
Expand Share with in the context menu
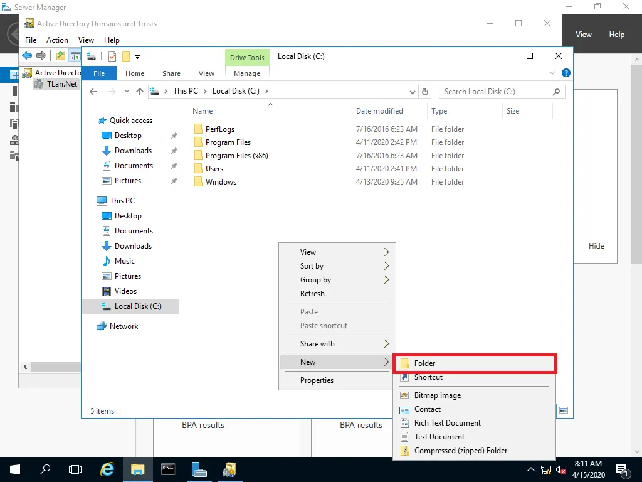[x=337, y=344]
